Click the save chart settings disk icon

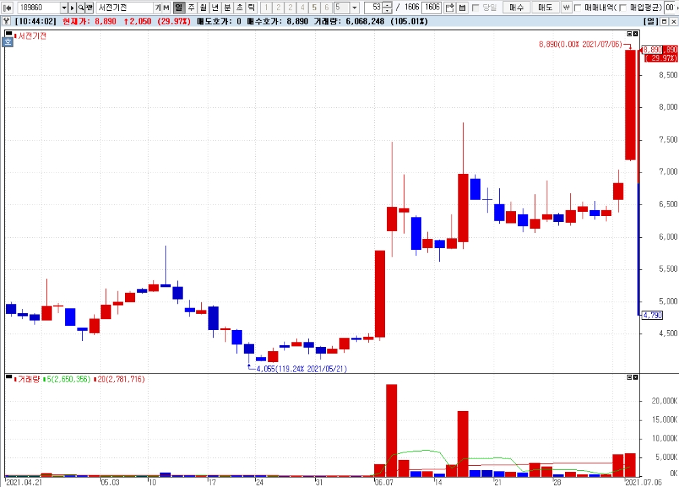point(462,7)
